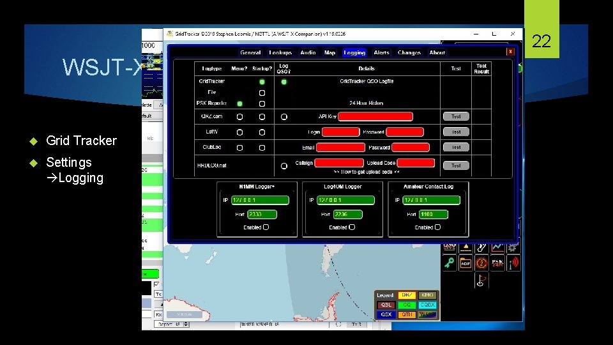This screenshot has height=345, width=613.
Task: Check Enabled for N1MM Logger+
Action: click(266, 227)
